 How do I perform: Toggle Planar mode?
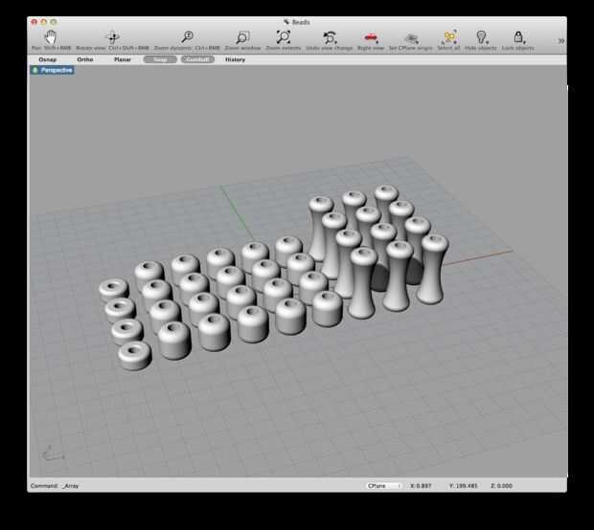tap(123, 59)
